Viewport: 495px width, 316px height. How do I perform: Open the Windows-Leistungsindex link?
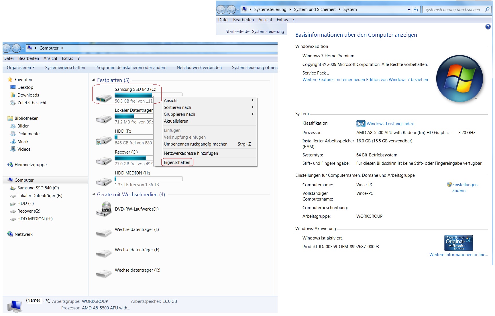(x=390, y=124)
